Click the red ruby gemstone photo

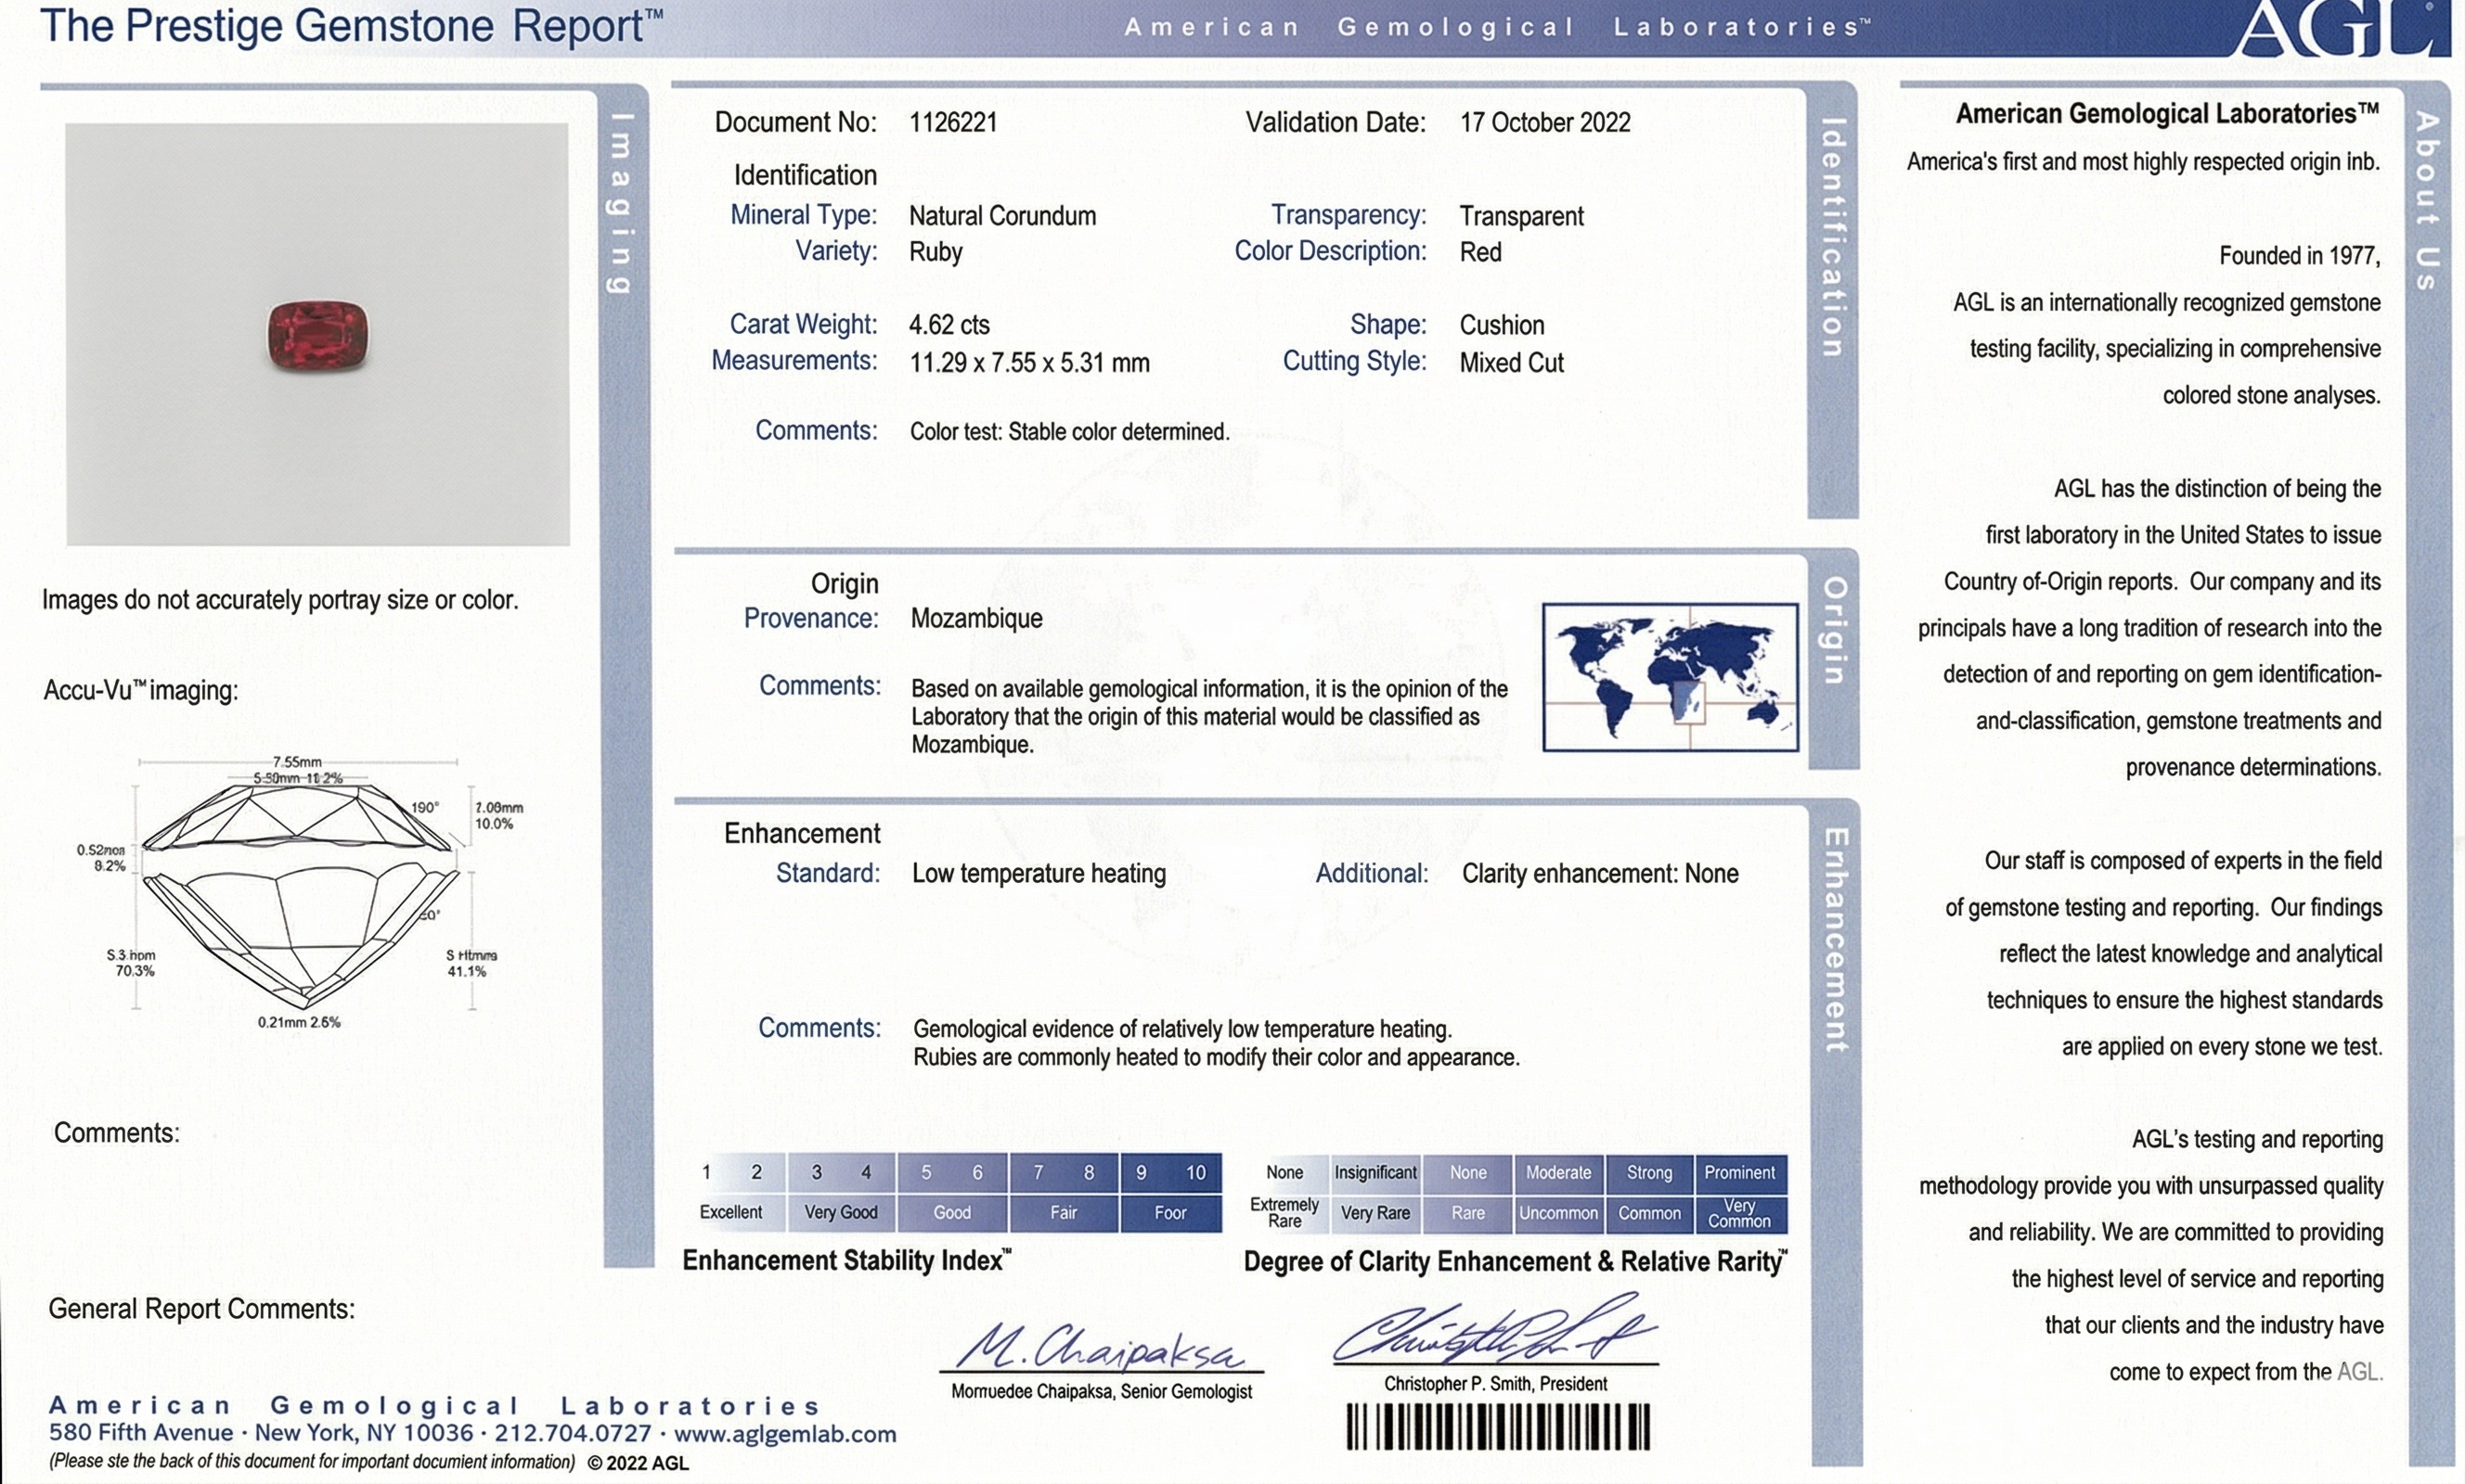coord(317,335)
